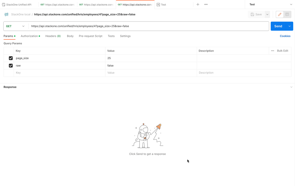295x186 pixels.
Task: Uncheck the raw parameter checkbox
Action: click(x=11, y=66)
